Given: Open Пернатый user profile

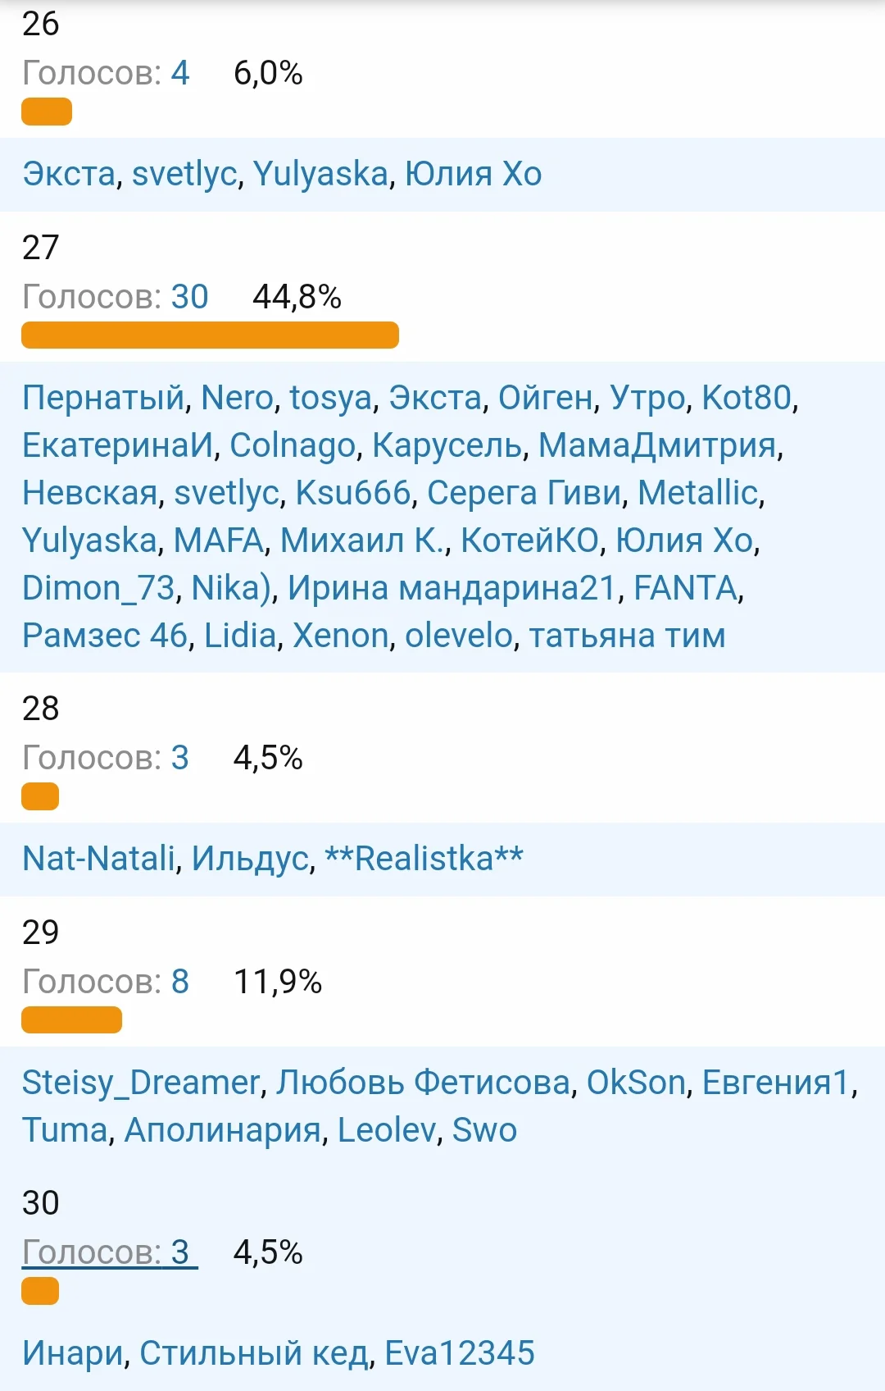Looking at the screenshot, I should coord(103,399).
